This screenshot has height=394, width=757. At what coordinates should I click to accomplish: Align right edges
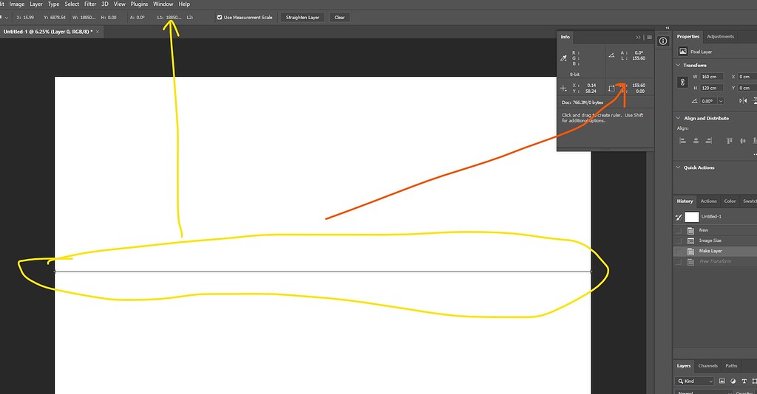pos(709,141)
